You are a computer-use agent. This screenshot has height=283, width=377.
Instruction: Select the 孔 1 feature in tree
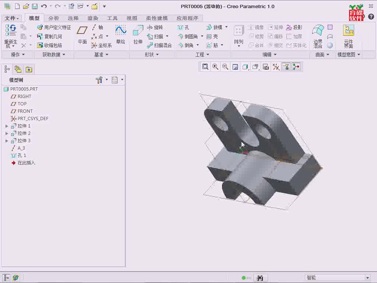tap(18, 156)
